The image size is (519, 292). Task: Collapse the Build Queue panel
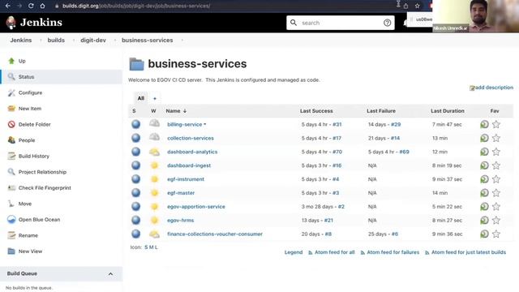[110, 274]
